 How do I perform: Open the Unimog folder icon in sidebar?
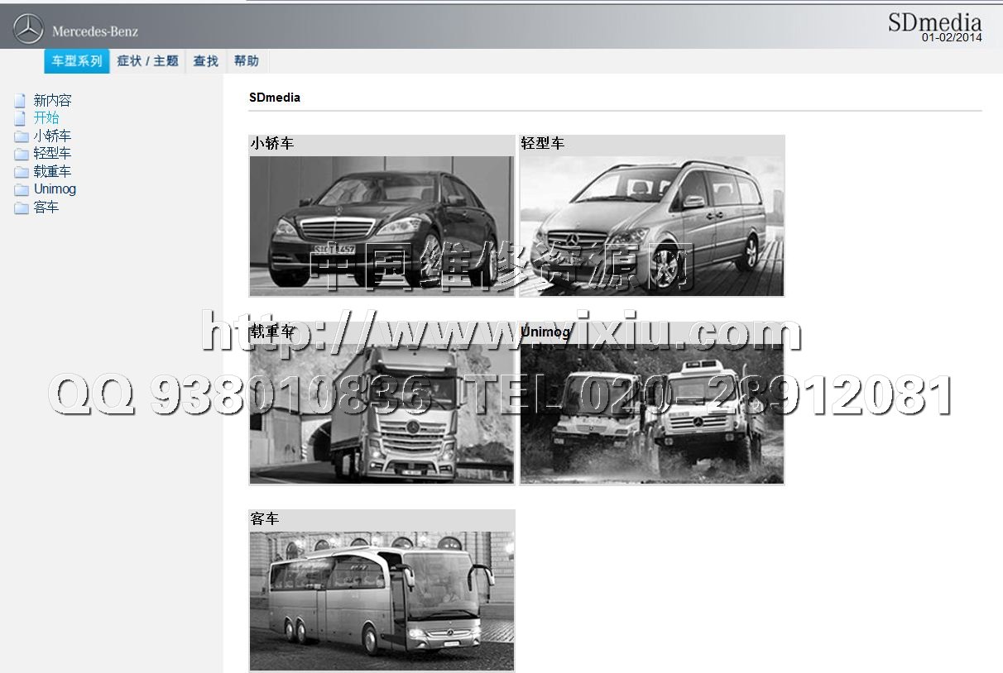[22, 189]
